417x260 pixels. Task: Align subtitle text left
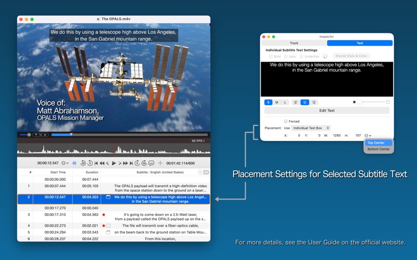[x=296, y=102]
